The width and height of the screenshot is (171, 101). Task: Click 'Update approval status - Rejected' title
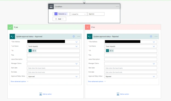click(106, 36)
